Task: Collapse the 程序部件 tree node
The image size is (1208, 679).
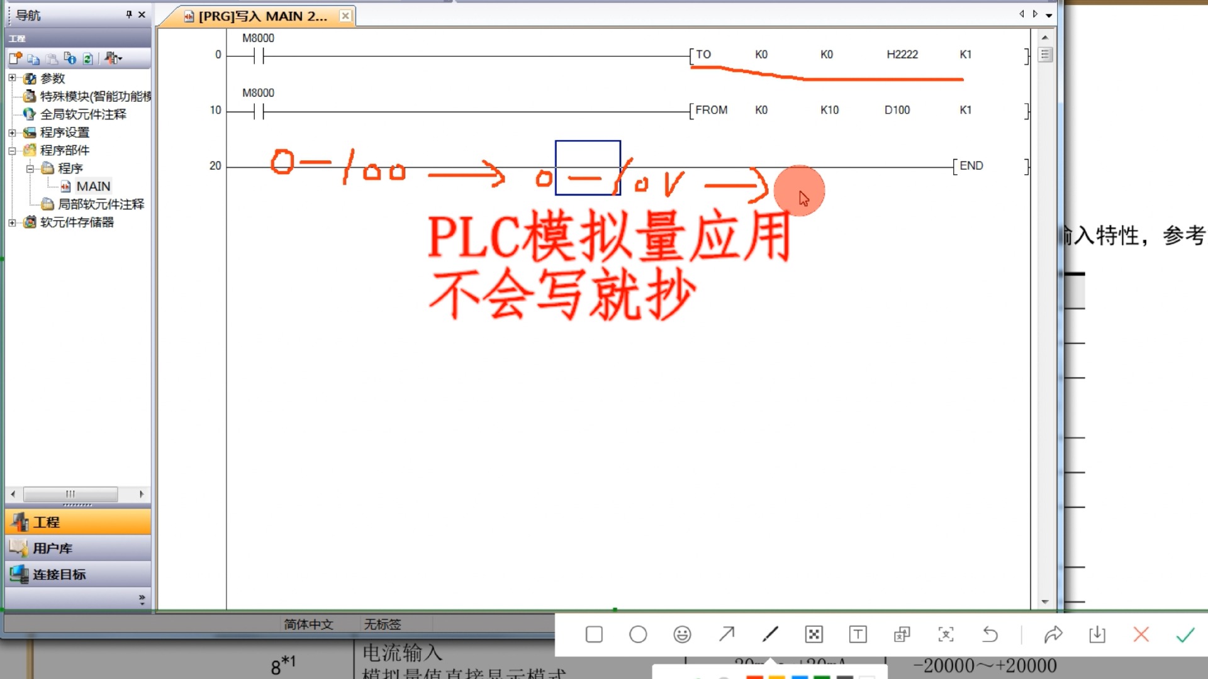Action: click(x=12, y=150)
